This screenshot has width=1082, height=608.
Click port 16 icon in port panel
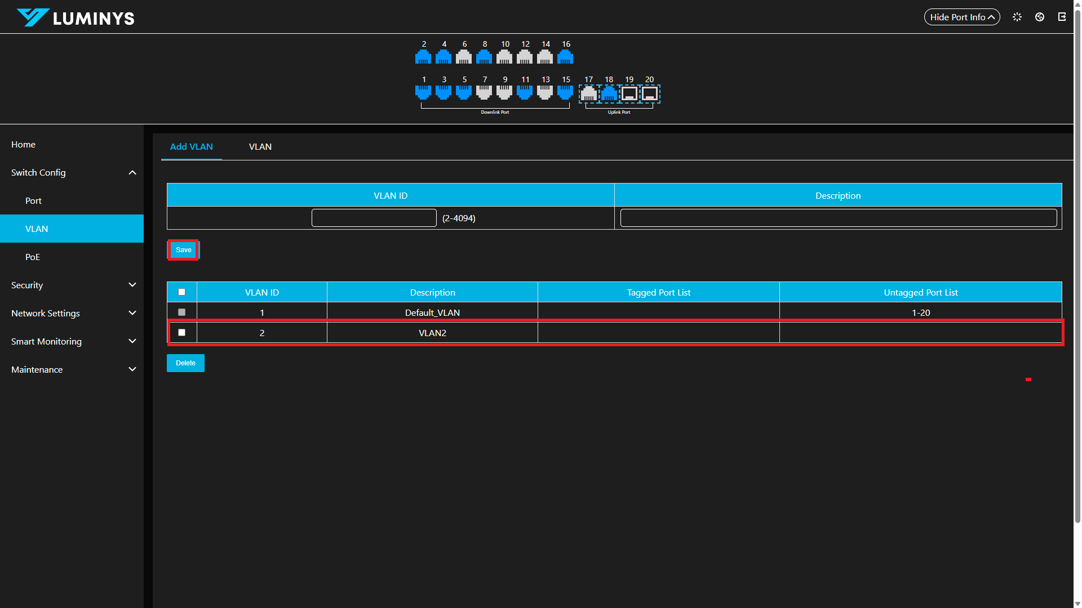pos(565,57)
